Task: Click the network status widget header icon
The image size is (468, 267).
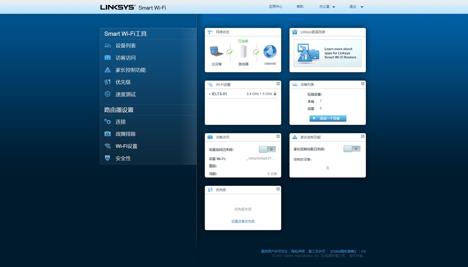Action: [x=210, y=32]
